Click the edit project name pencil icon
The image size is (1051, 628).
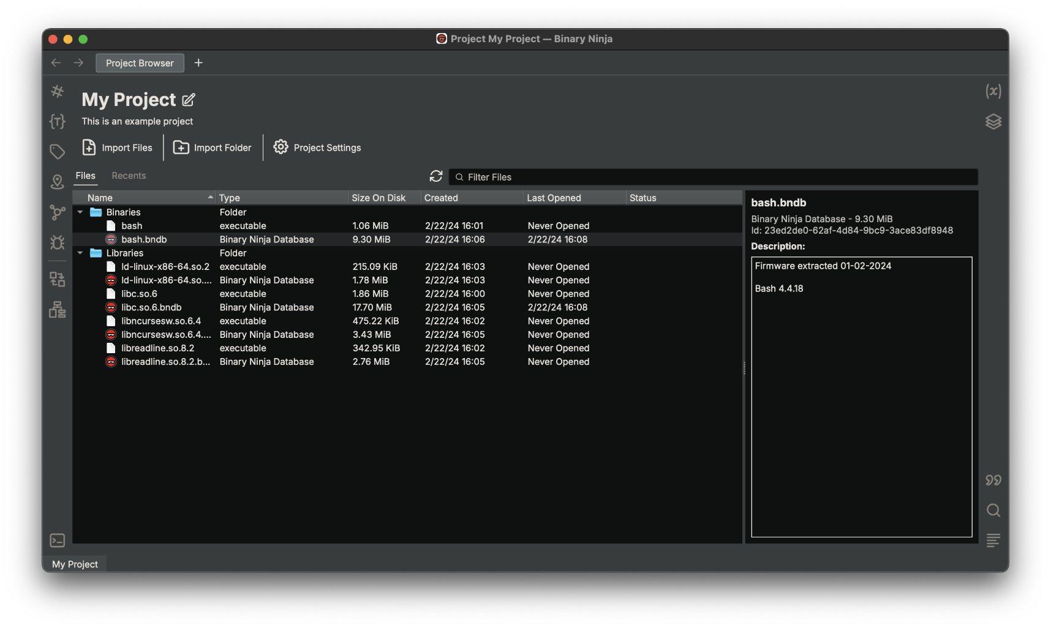pos(189,100)
